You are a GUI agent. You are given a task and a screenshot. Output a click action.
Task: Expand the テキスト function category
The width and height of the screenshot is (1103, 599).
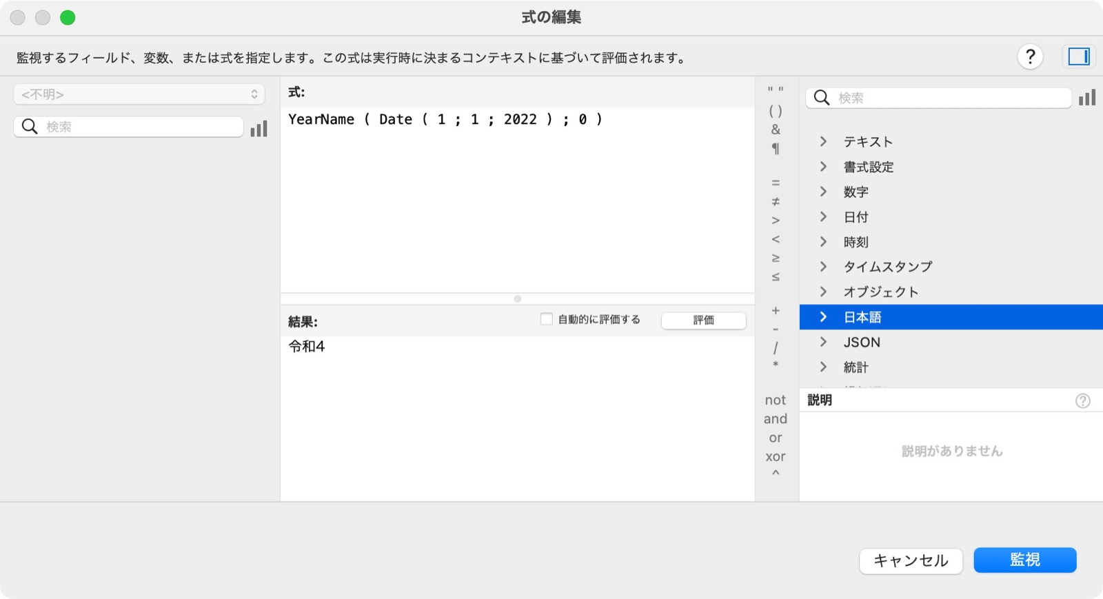tap(823, 141)
